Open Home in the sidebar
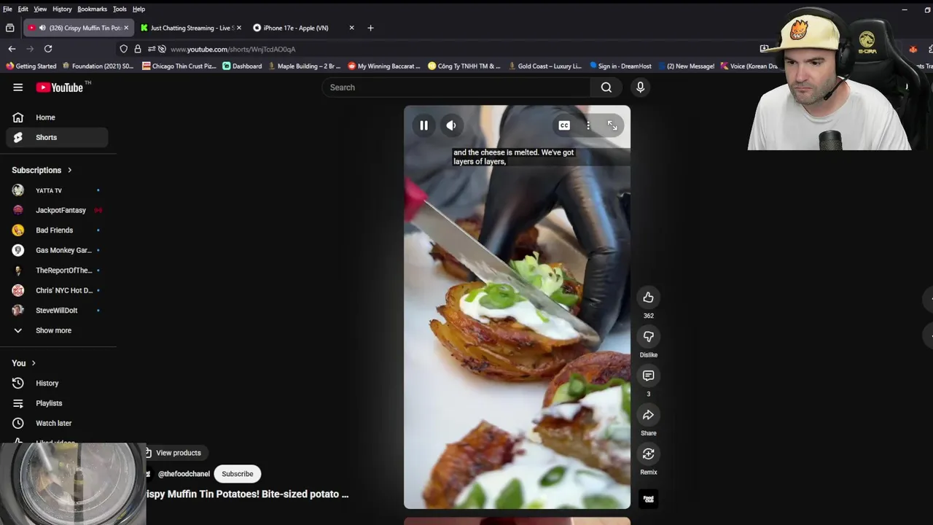Image resolution: width=933 pixels, height=525 pixels. (57, 117)
